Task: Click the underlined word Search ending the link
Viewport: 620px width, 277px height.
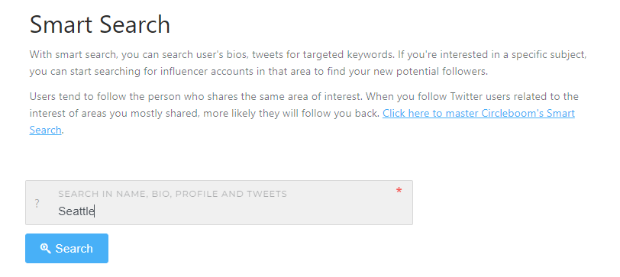Action: pyautogui.click(x=46, y=130)
